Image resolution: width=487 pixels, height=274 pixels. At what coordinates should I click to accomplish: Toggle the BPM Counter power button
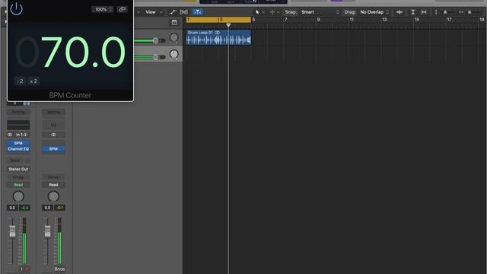pos(16,9)
